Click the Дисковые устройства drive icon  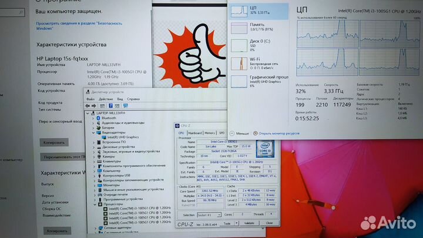coord(99,147)
